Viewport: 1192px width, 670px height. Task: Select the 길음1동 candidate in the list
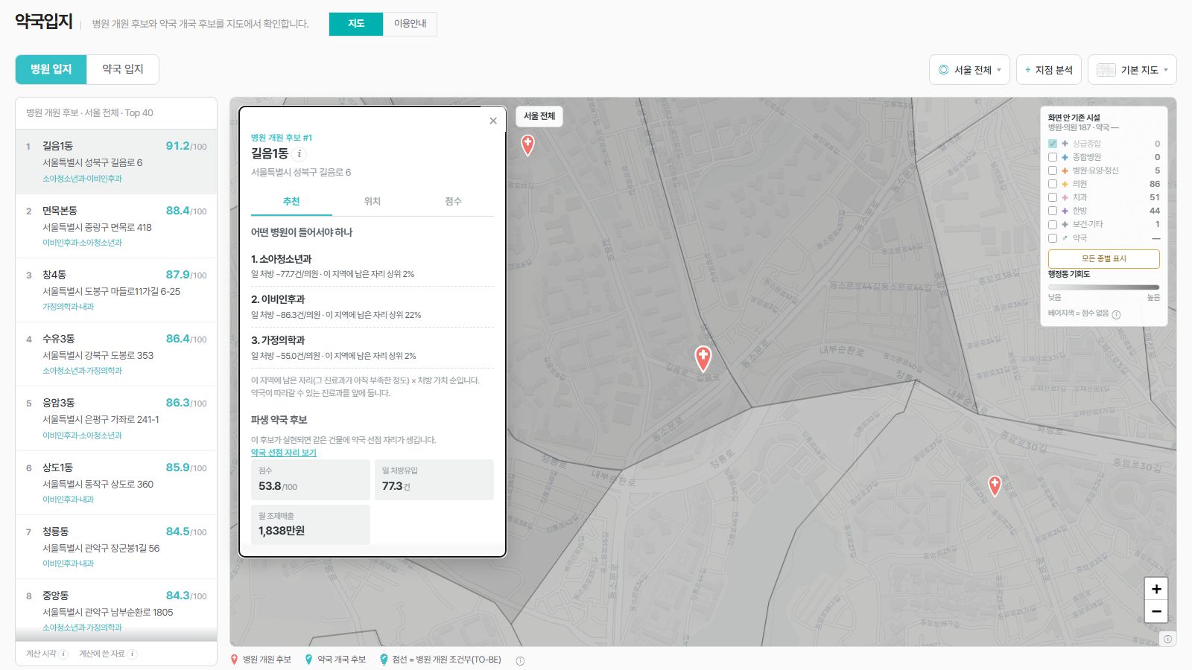click(x=116, y=162)
